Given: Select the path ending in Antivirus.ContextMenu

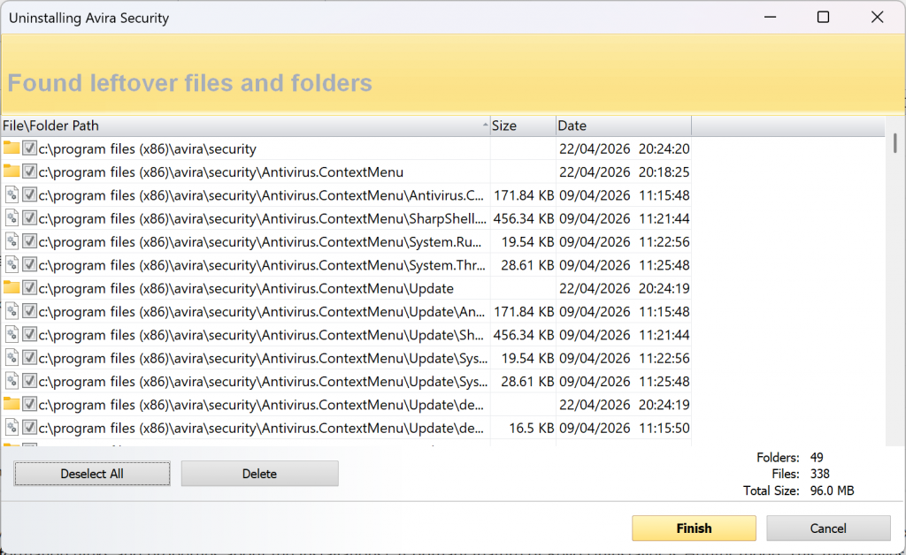Looking at the screenshot, I should (220, 172).
